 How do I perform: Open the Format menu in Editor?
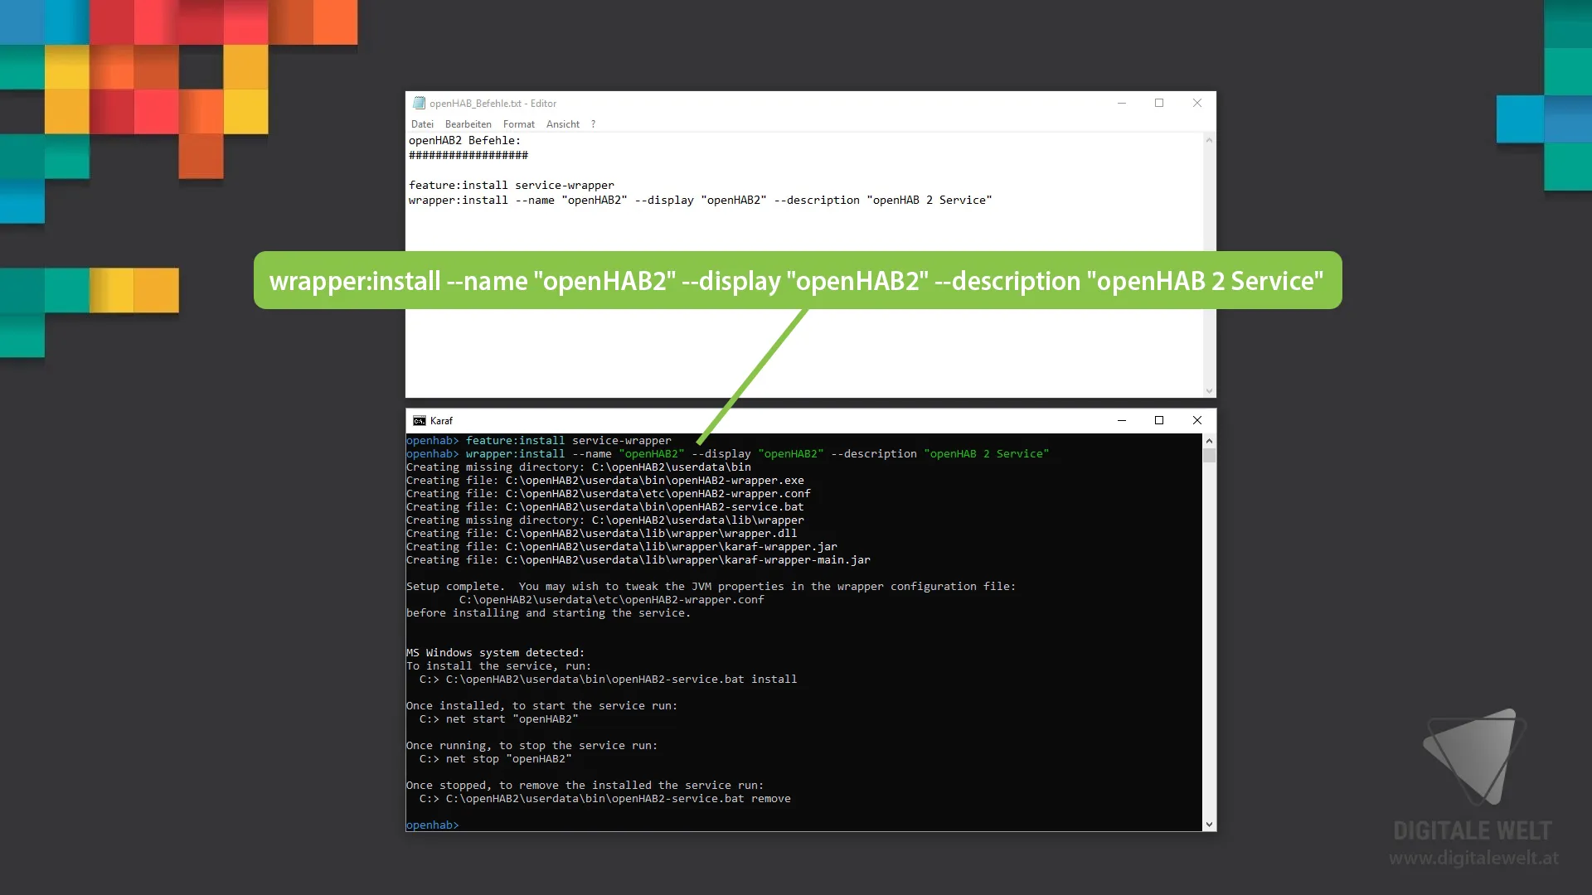[518, 124]
